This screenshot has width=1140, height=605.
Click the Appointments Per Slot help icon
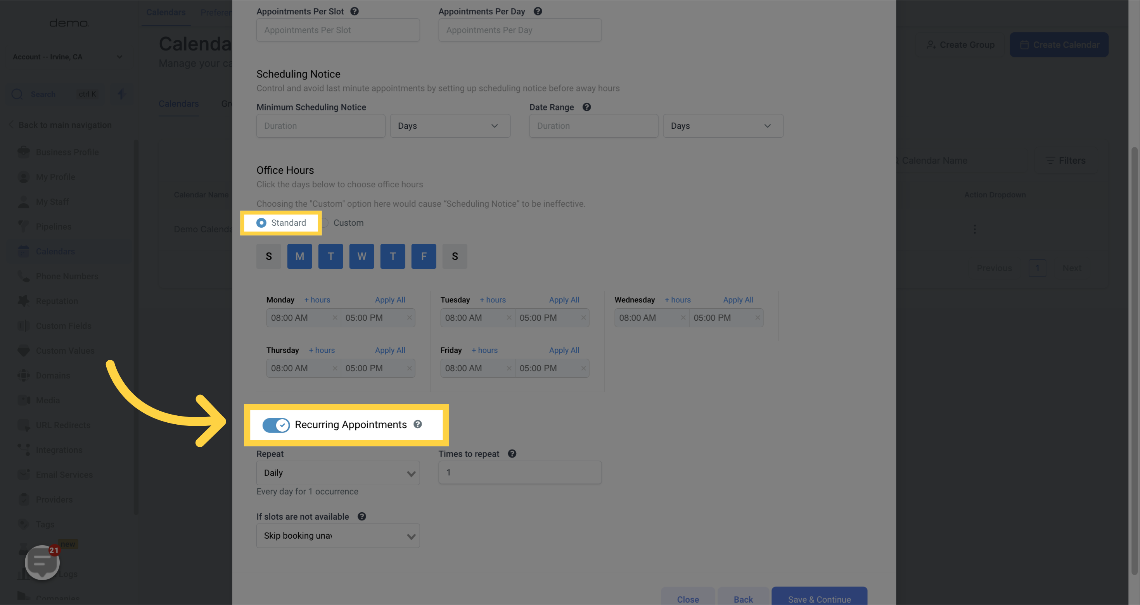(354, 12)
